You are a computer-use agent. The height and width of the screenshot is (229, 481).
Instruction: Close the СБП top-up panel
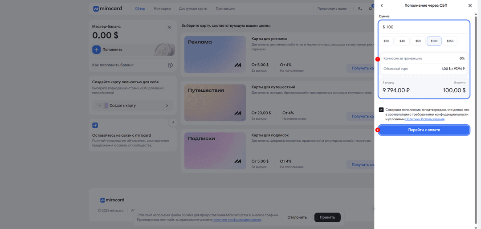[x=470, y=5]
